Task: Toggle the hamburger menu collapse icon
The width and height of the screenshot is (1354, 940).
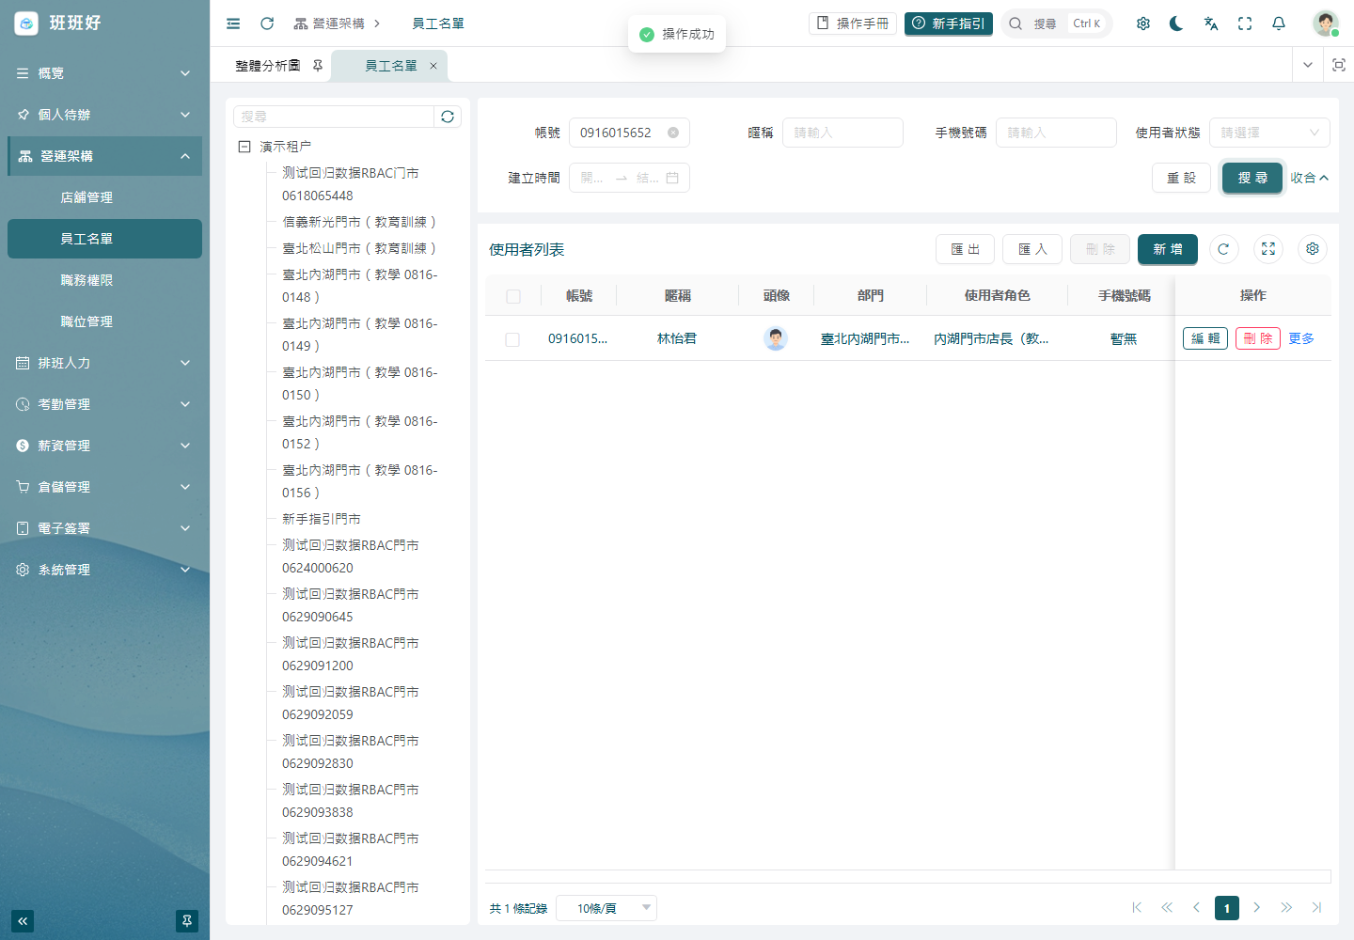Action: click(x=233, y=23)
